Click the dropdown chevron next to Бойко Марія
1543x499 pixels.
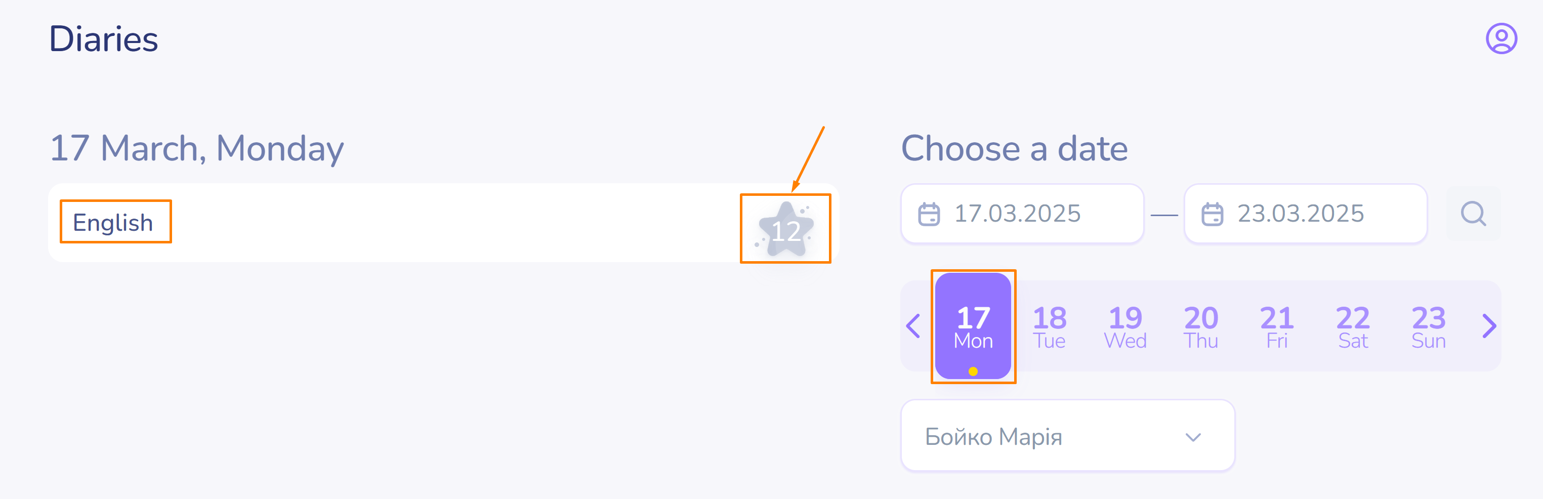pyautogui.click(x=1193, y=437)
